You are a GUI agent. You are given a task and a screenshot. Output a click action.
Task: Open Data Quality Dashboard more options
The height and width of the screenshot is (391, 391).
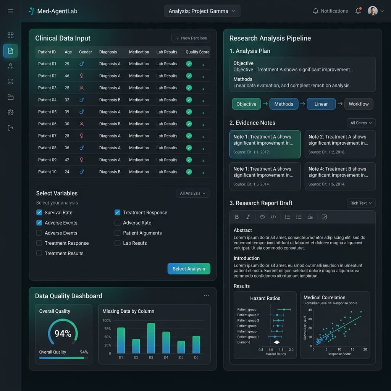tap(206, 296)
